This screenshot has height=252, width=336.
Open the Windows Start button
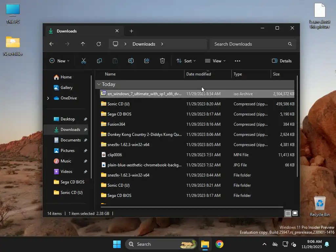pyautogui.click(x=117, y=244)
